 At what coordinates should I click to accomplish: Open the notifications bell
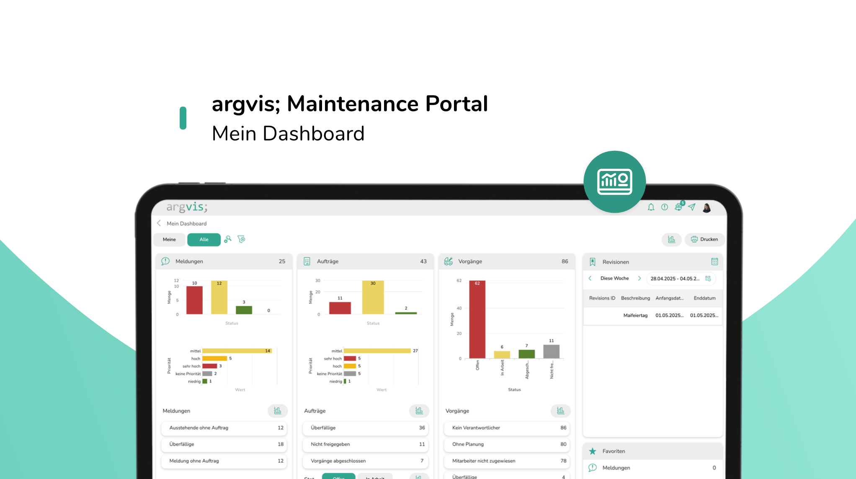pos(651,207)
